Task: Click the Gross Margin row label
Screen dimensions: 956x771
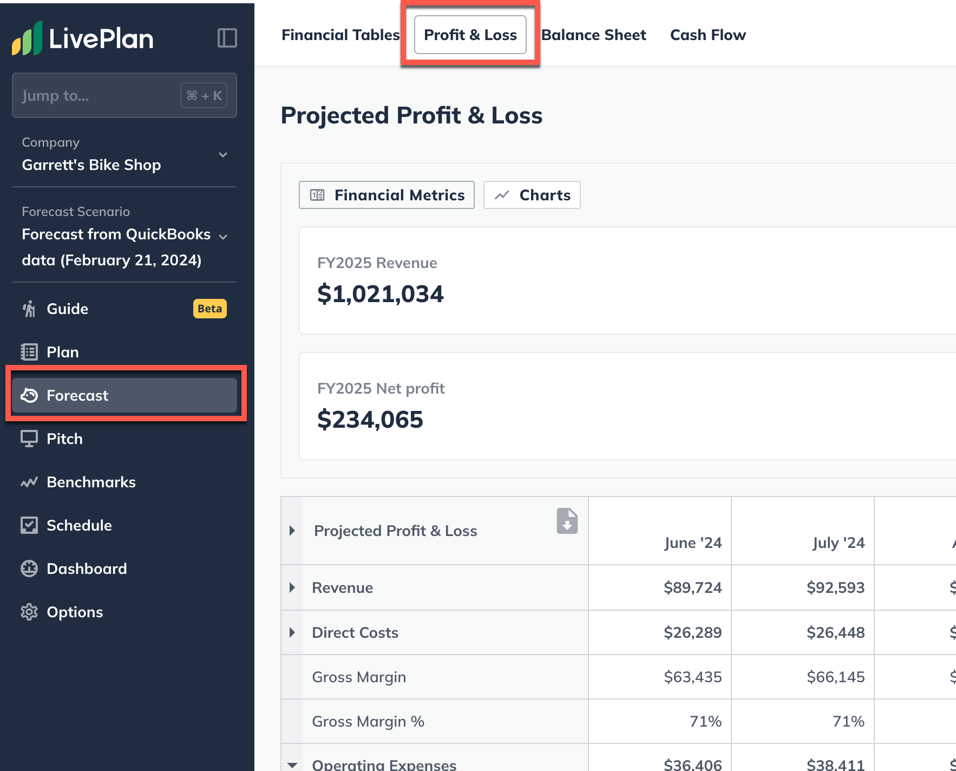Action: tap(359, 677)
